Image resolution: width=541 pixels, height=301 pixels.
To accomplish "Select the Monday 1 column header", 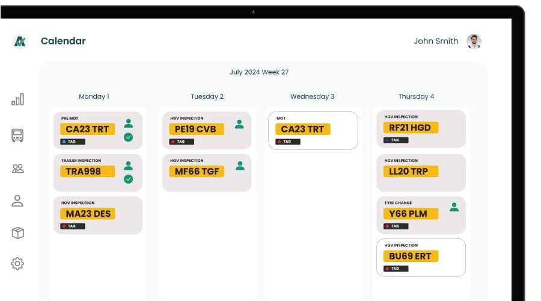I will coord(94,96).
